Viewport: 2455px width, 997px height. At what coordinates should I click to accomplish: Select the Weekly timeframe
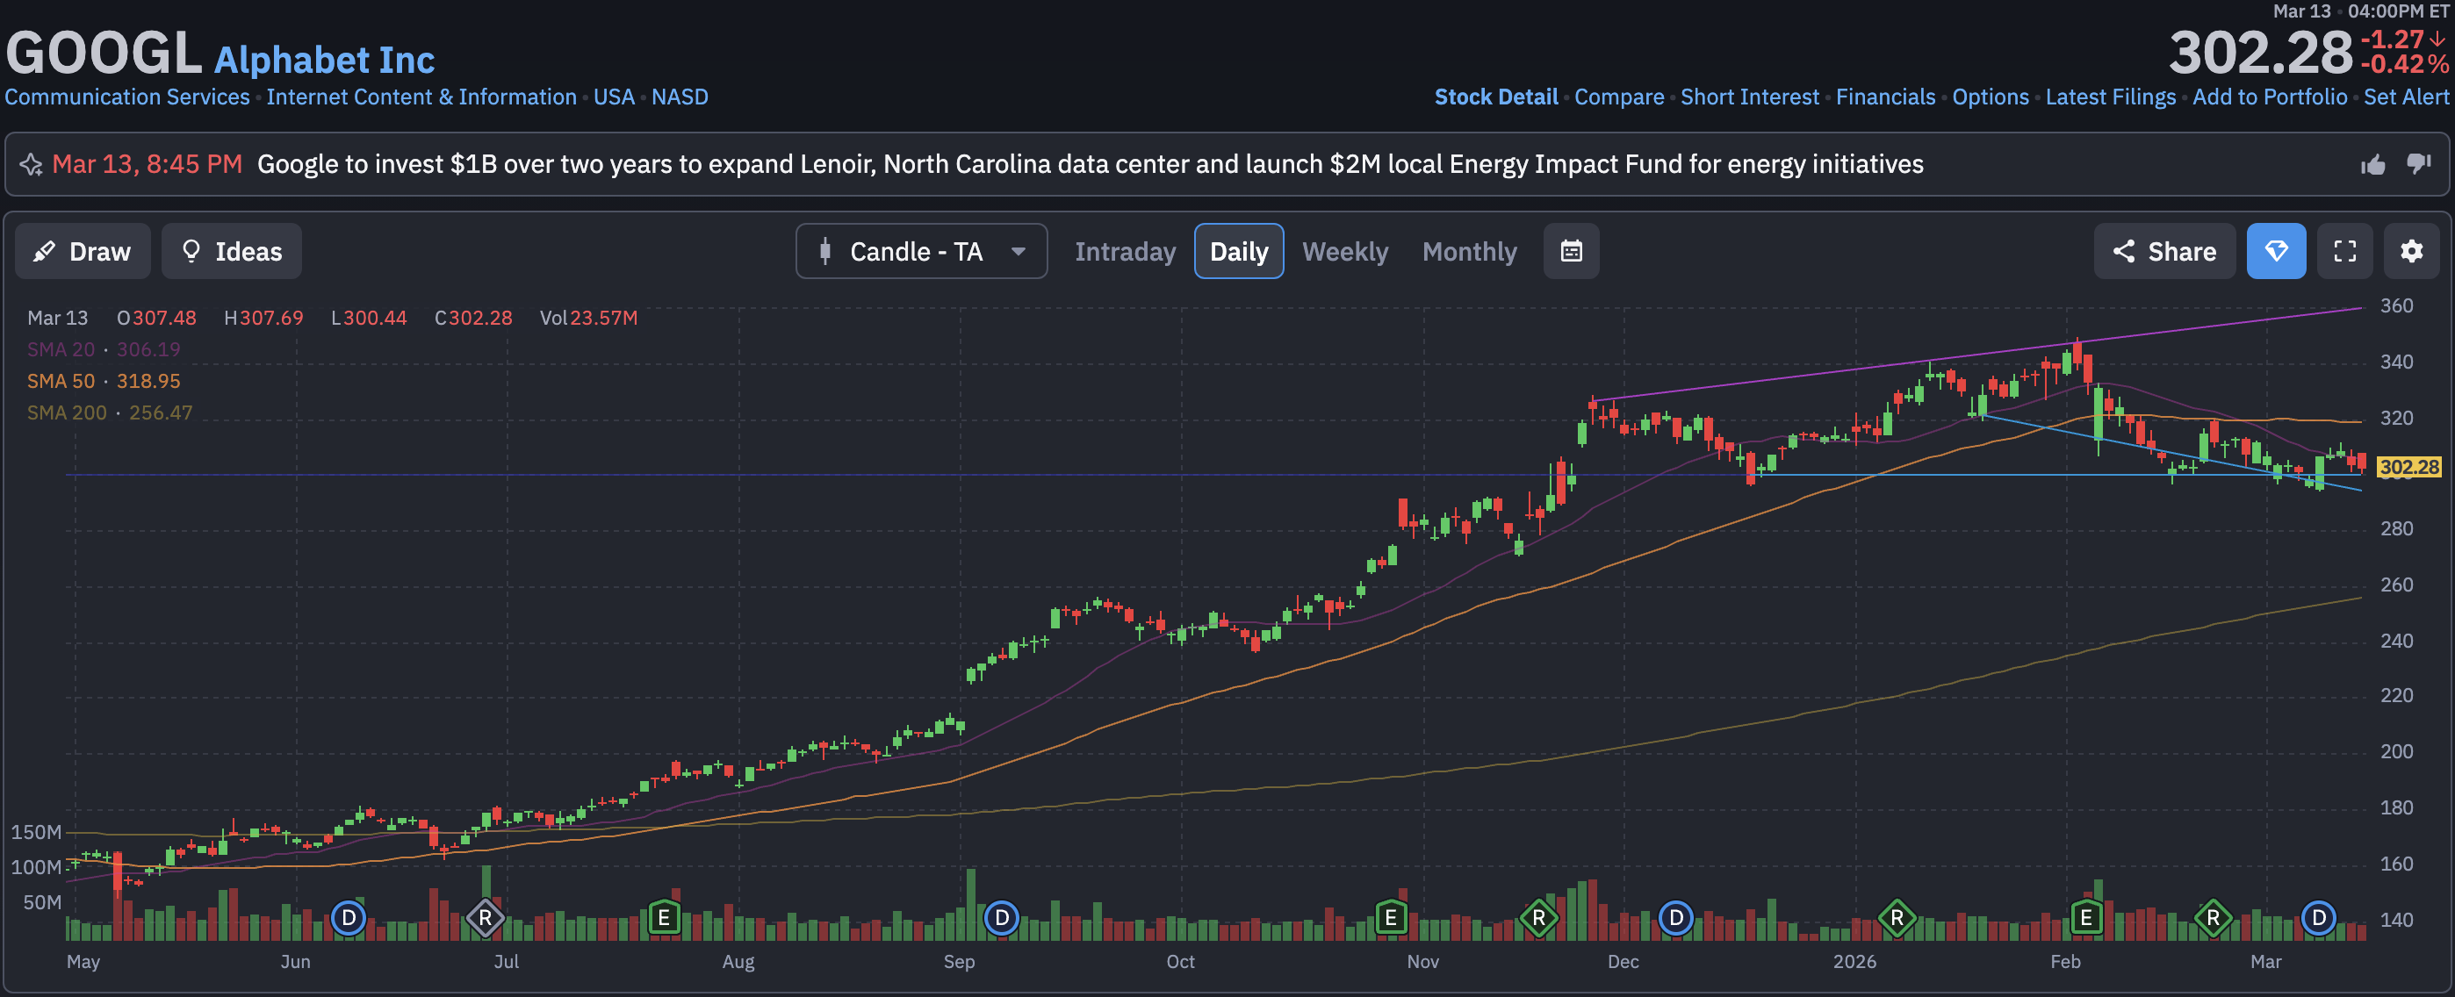[x=1345, y=251]
